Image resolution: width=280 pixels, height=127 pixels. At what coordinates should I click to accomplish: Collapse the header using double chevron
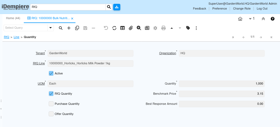[263, 19]
